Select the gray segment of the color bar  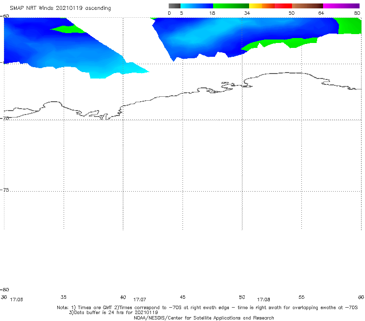[175, 6]
